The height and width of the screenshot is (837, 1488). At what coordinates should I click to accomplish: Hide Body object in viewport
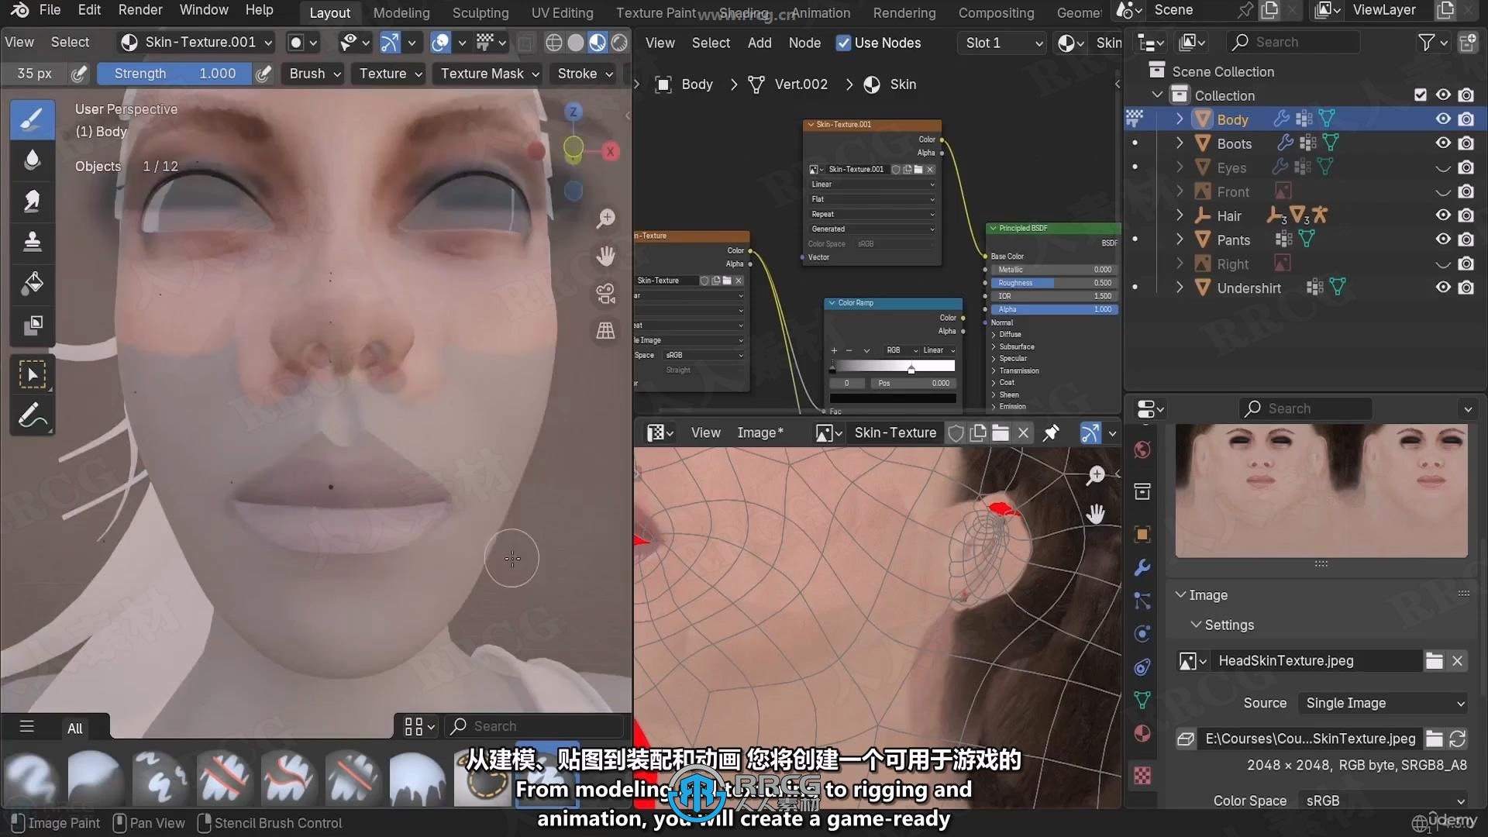(x=1442, y=119)
